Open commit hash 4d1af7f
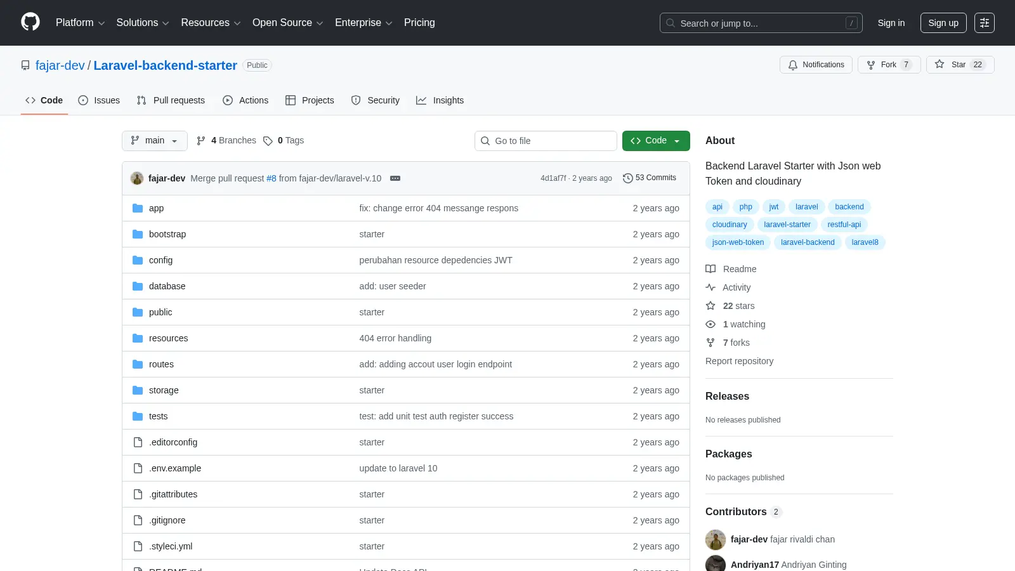 pyautogui.click(x=553, y=178)
